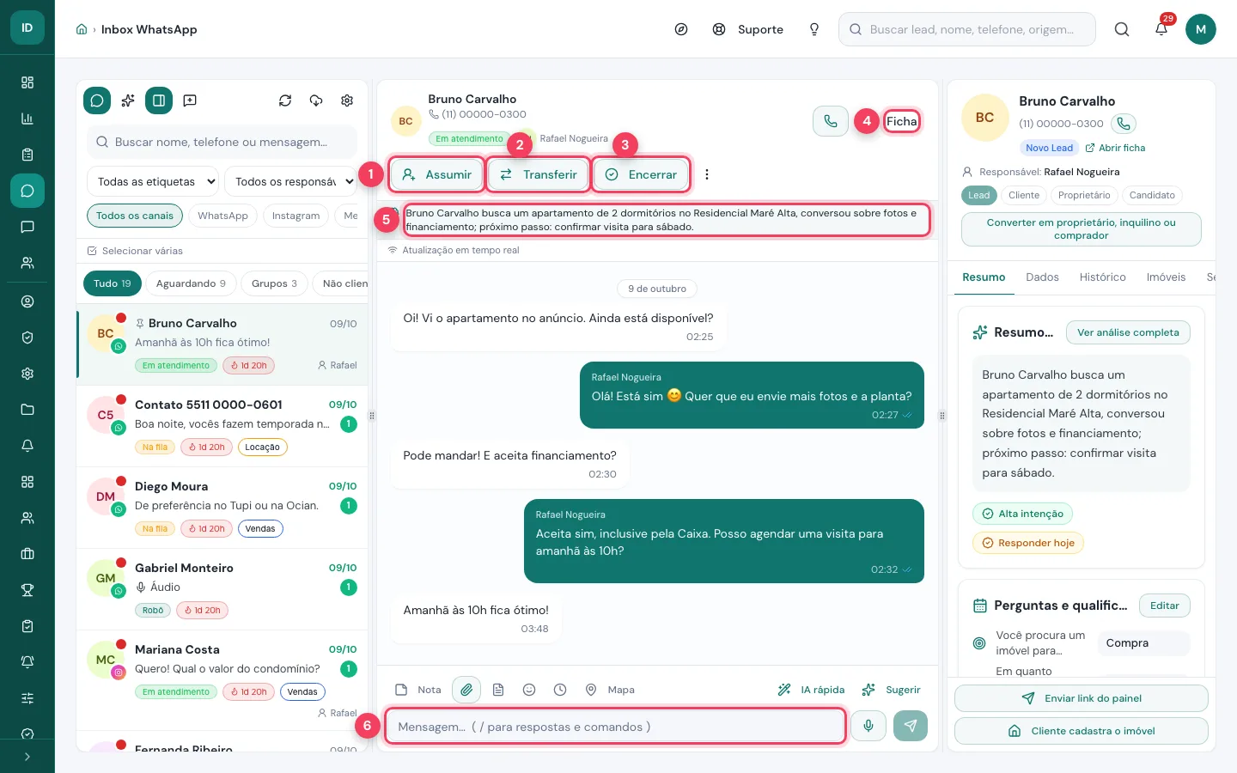This screenshot has width=1237, height=773.
Task: Click the Transferir button
Action: coord(539,174)
